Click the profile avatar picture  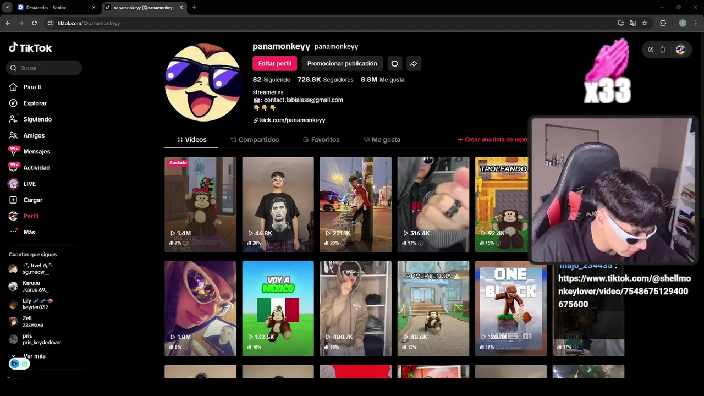[203, 82]
